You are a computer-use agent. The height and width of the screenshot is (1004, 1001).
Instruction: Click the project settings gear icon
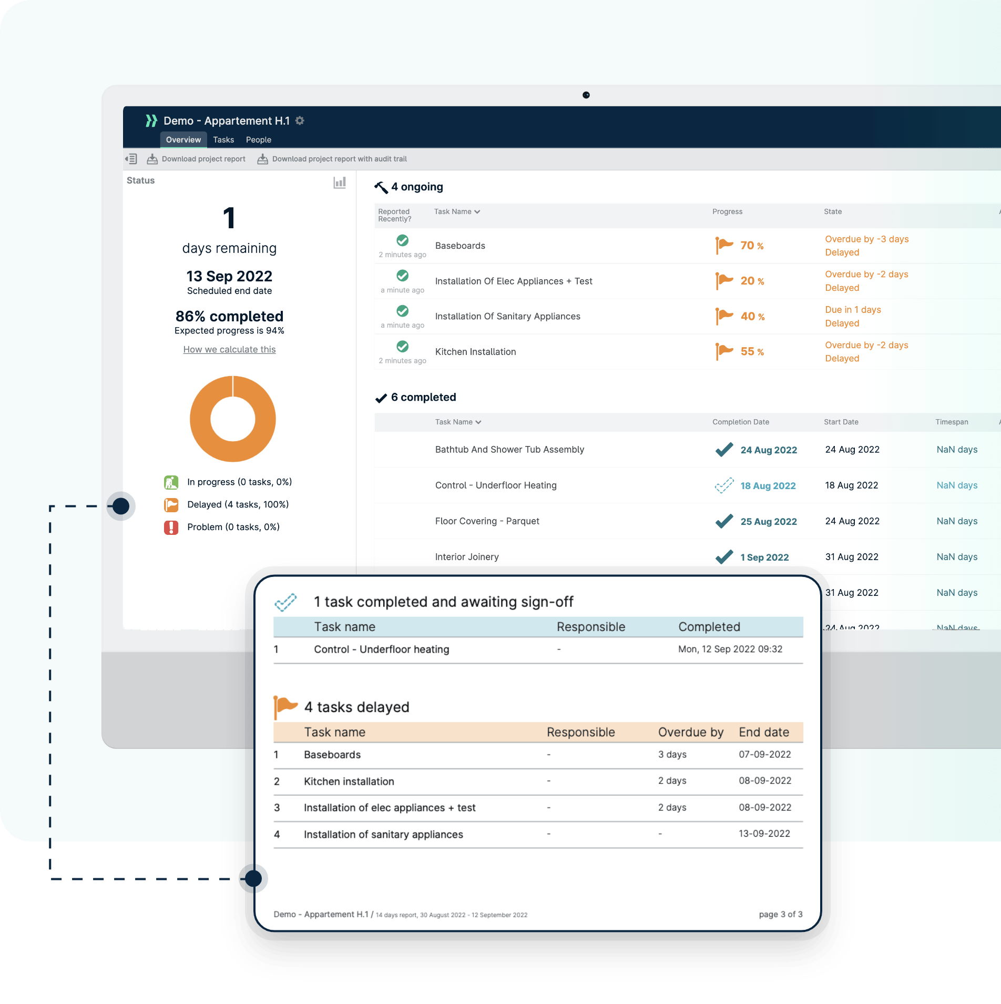click(x=300, y=121)
